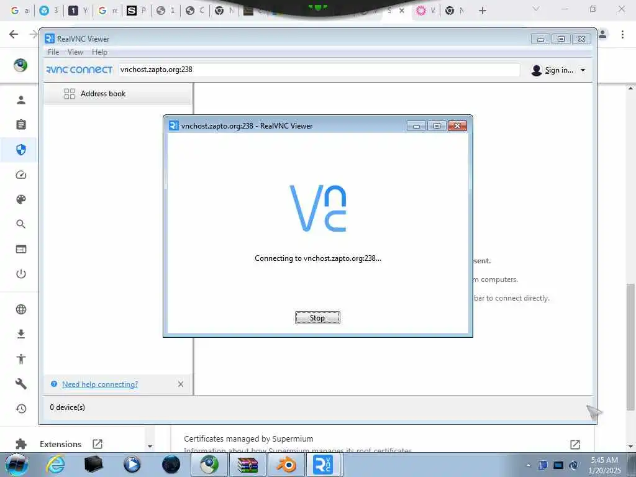Open Autofill clipboard icon in settings sidebar
This screenshot has height=477, width=636.
pyautogui.click(x=21, y=124)
